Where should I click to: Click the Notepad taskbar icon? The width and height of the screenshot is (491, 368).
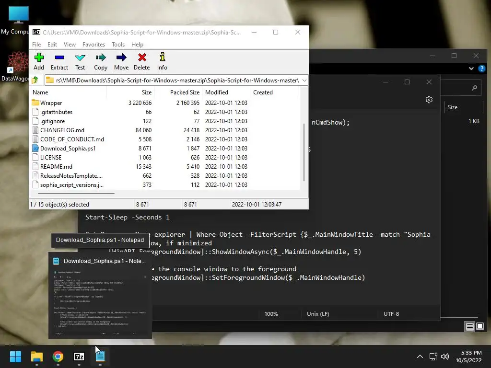pyautogui.click(x=100, y=356)
